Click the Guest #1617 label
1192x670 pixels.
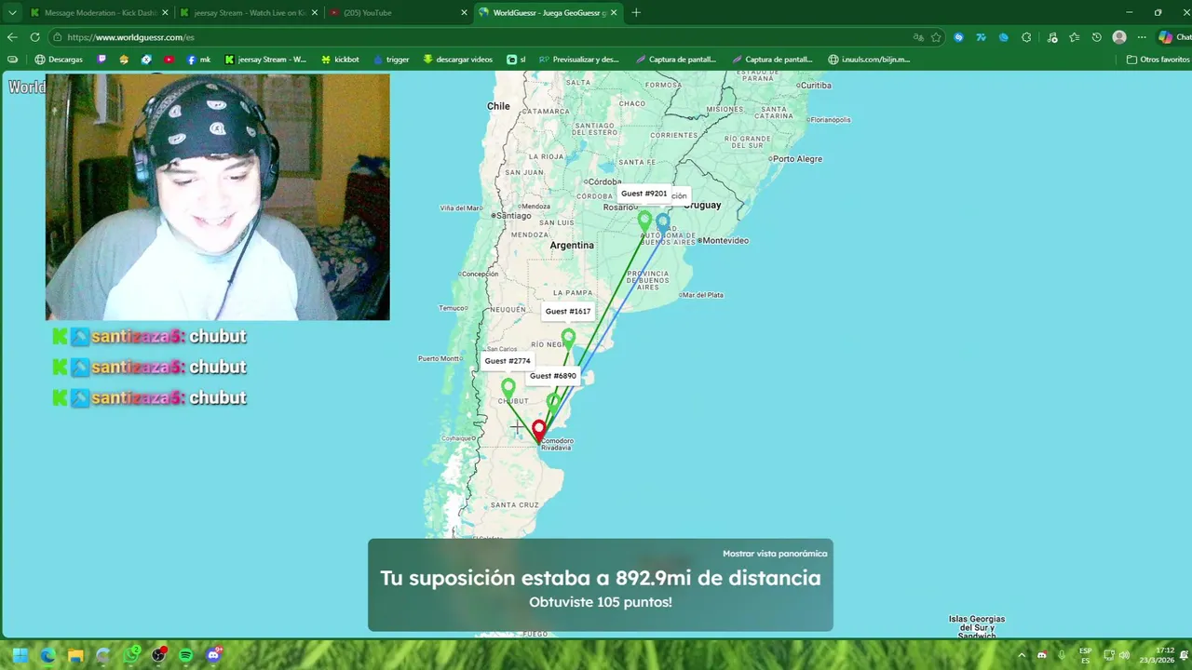point(568,312)
